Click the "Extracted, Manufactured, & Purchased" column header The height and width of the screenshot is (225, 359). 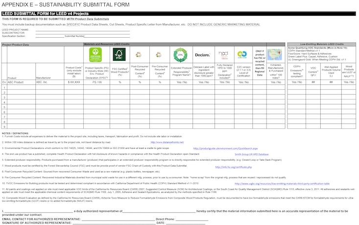tap(276, 71)
